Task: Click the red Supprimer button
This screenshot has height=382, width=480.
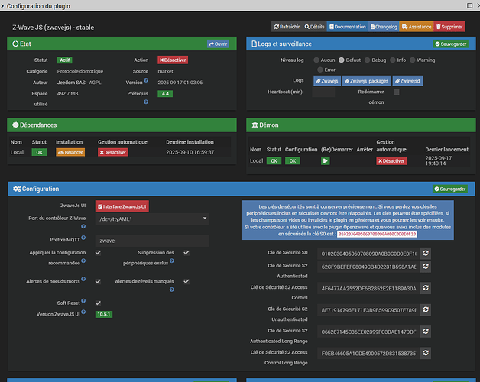Action: pyautogui.click(x=451, y=26)
